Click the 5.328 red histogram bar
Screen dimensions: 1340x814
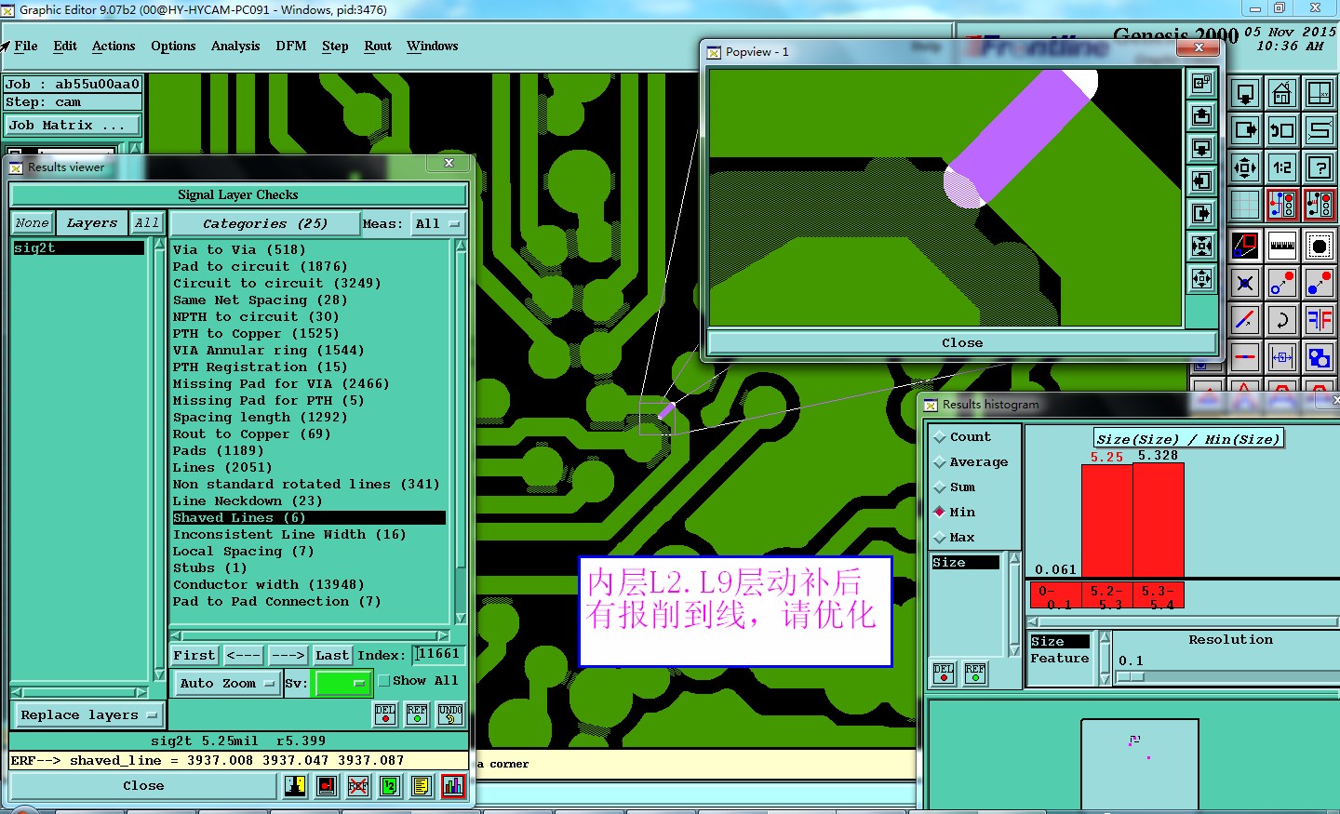point(1159,520)
